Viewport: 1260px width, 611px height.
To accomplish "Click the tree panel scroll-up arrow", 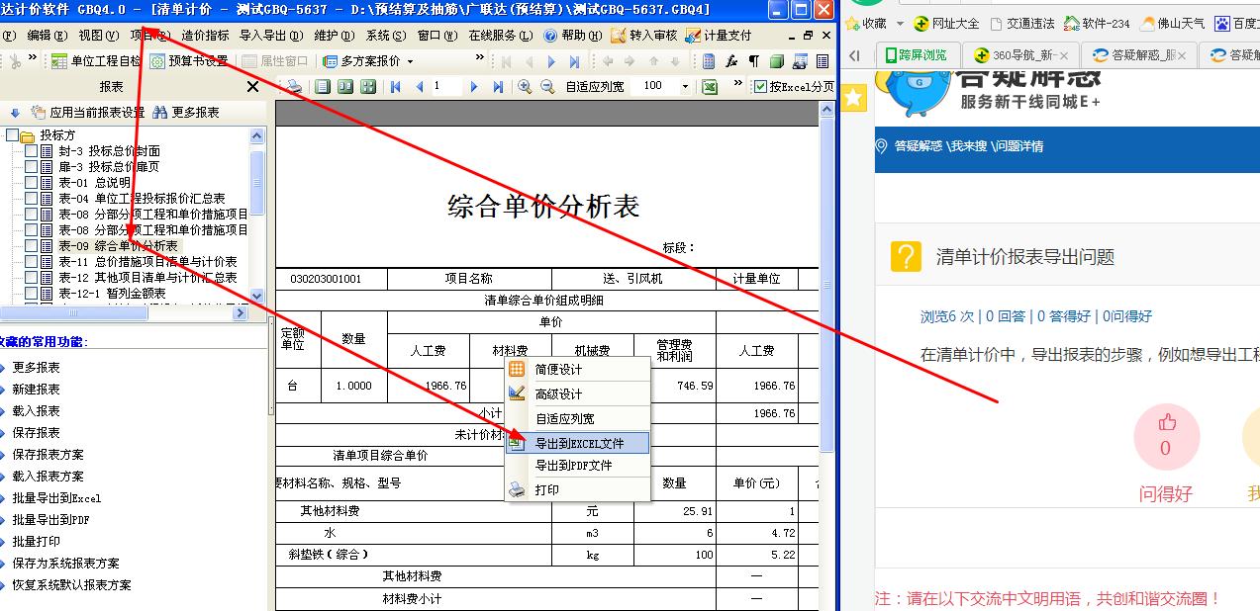I will coord(257,136).
